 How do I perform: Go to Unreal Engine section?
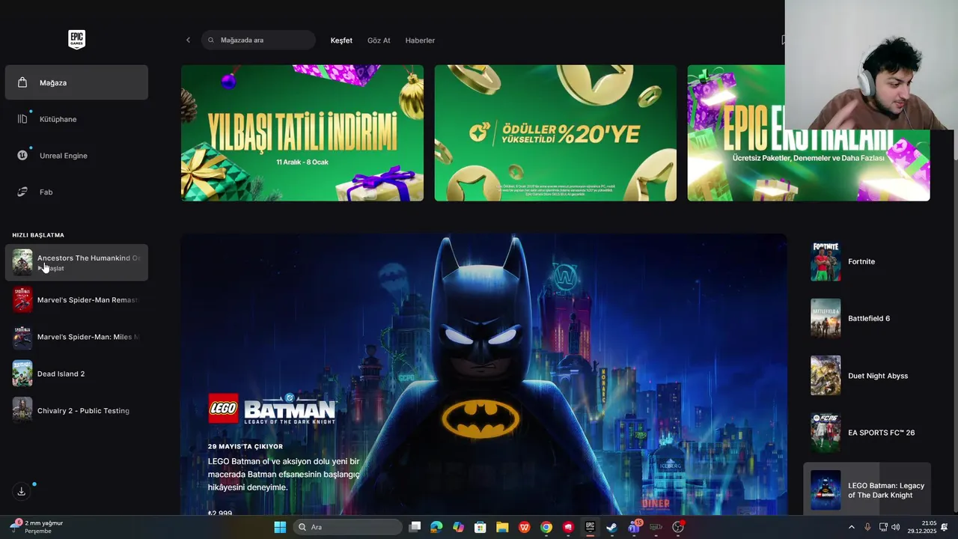76,156
